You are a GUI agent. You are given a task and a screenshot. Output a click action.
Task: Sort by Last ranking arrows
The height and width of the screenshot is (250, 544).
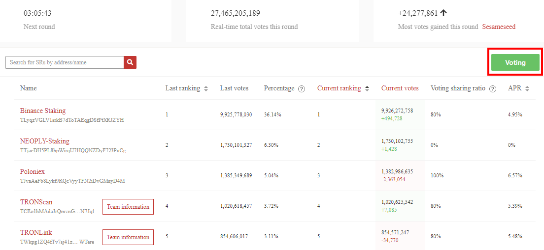(x=206, y=88)
